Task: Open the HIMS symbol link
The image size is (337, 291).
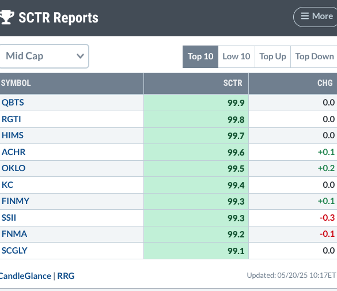Action: click(13, 135)
